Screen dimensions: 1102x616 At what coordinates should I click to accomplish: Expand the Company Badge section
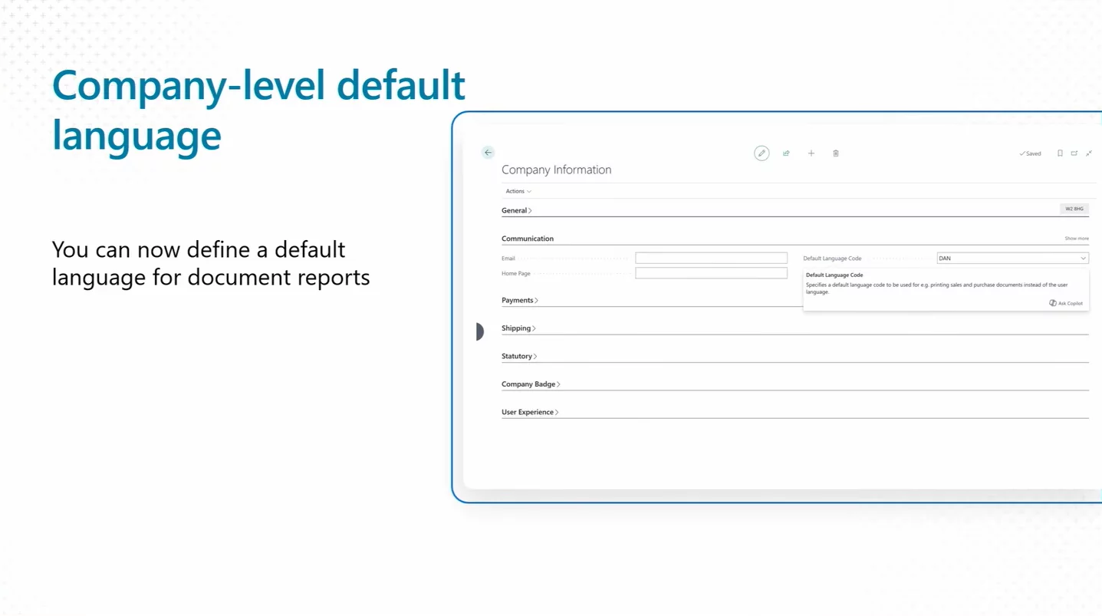530,384
